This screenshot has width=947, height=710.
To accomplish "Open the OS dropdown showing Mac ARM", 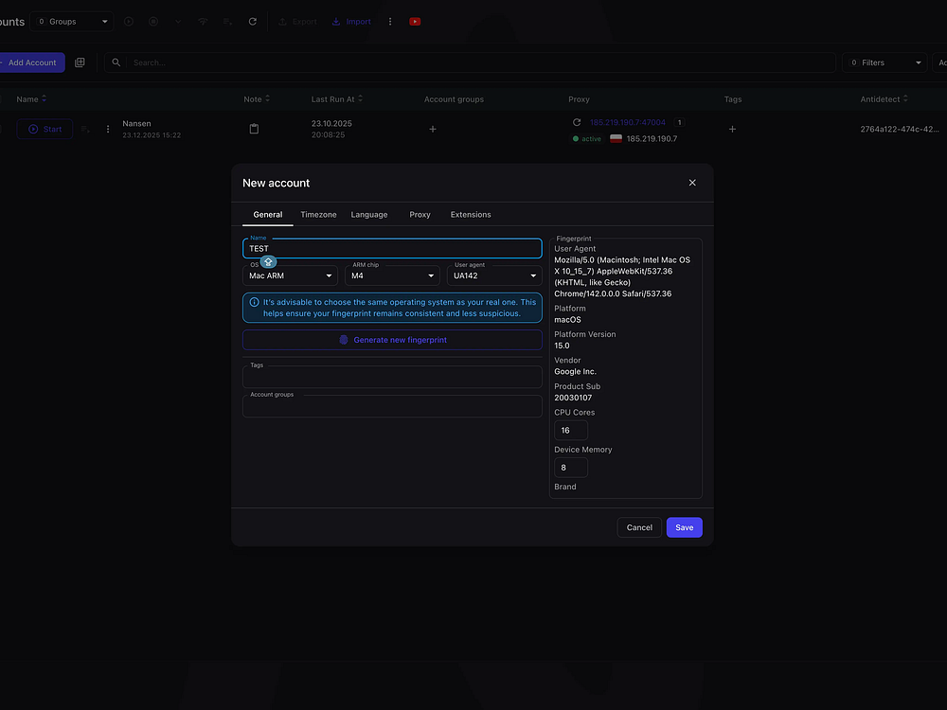I will coord(290,275).
